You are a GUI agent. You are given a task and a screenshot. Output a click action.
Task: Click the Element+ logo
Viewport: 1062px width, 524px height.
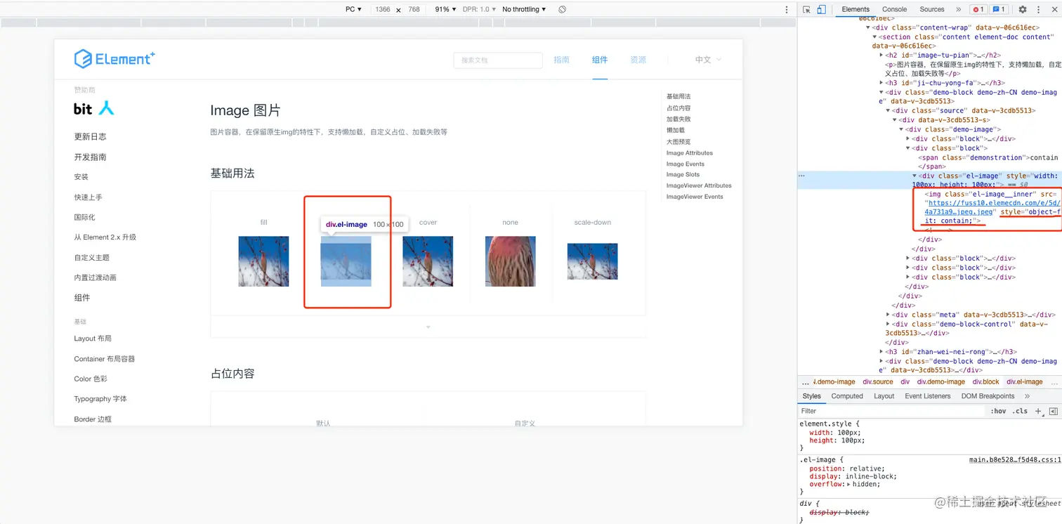[114, 59]
